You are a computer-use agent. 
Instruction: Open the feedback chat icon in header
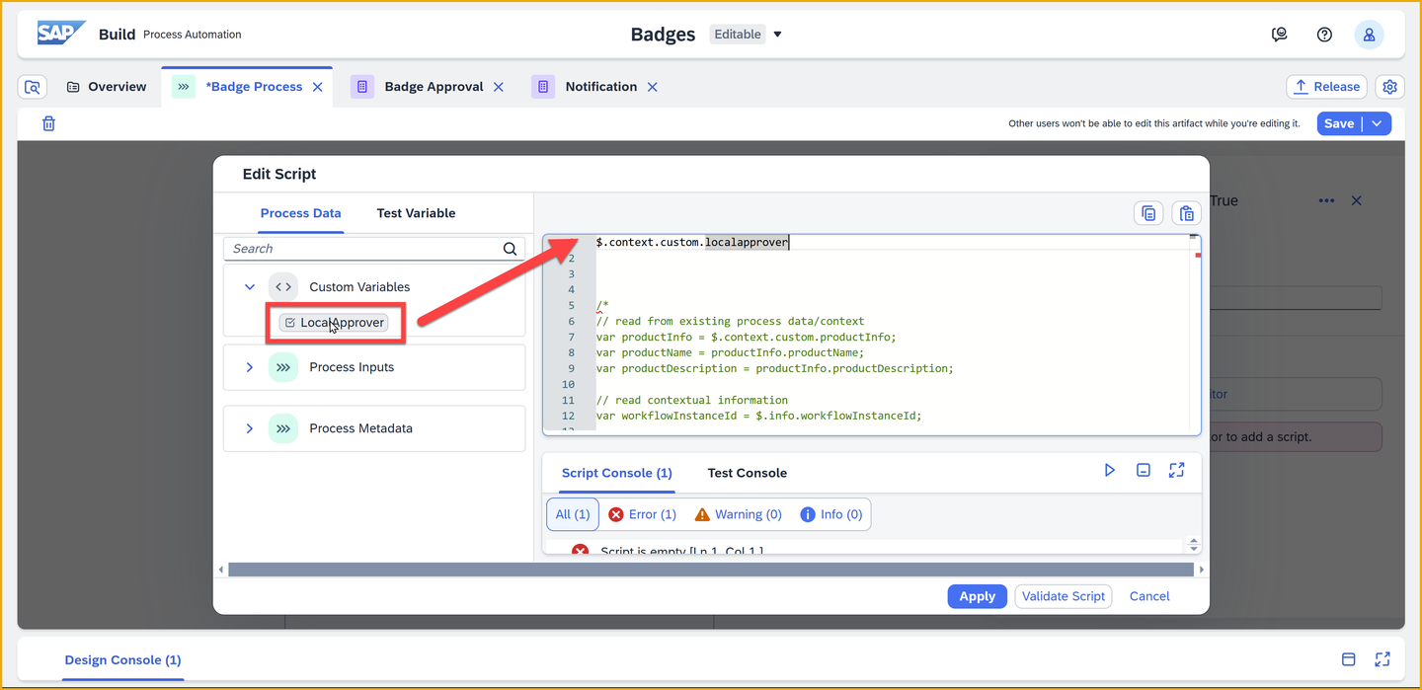point(1279,35)
